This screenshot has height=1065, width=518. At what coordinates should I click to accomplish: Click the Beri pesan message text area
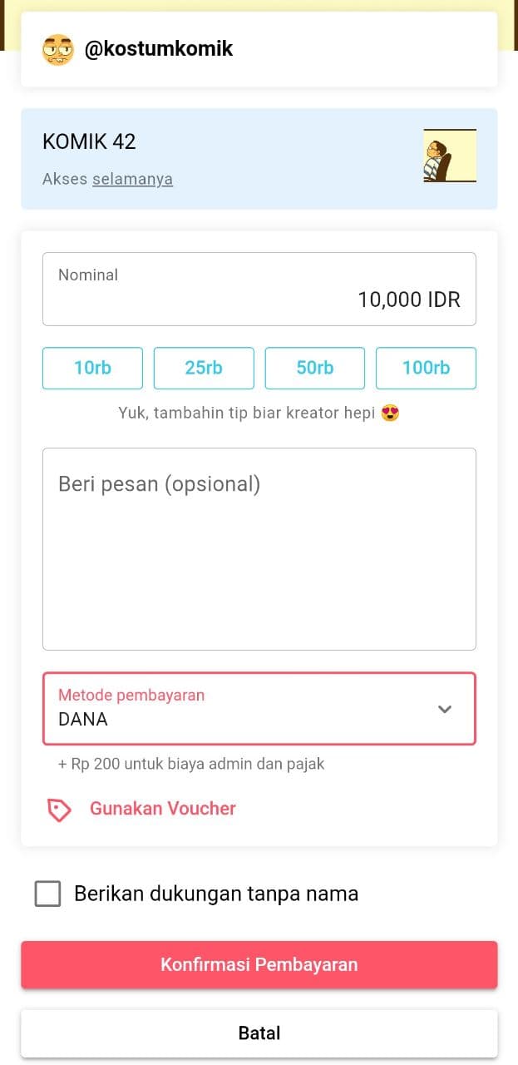click(259, 549)
